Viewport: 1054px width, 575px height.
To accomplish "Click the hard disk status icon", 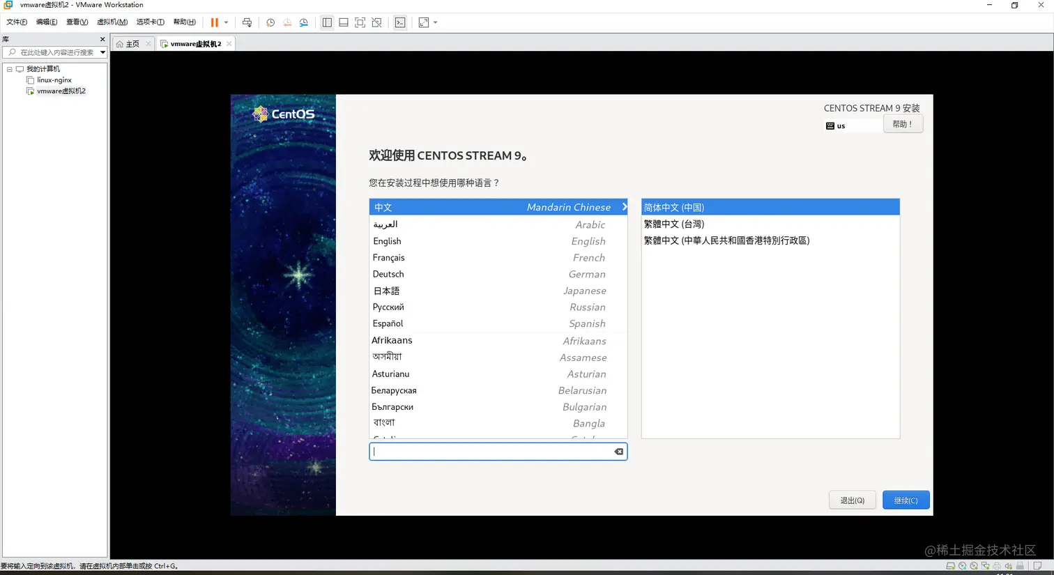I will coord(950,566).
